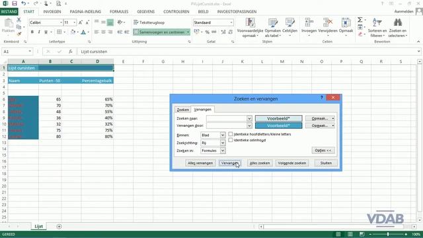423x238 pixels.
Task: Click Volgende zoeken button
Action: pos(292,163)
